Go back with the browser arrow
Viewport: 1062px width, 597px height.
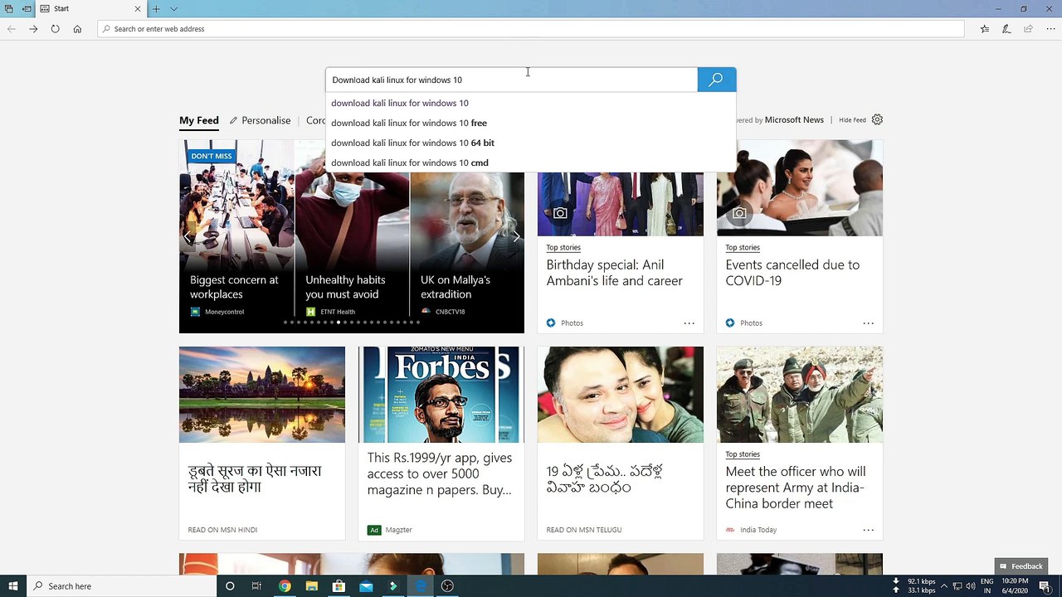tap(12, 29)
